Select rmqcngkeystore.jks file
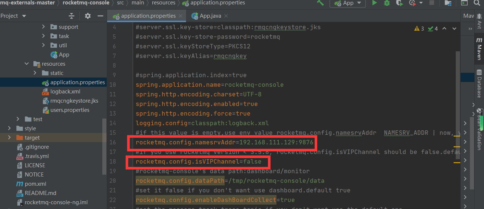This screenshot has width=484, height=209. (70, 100)
